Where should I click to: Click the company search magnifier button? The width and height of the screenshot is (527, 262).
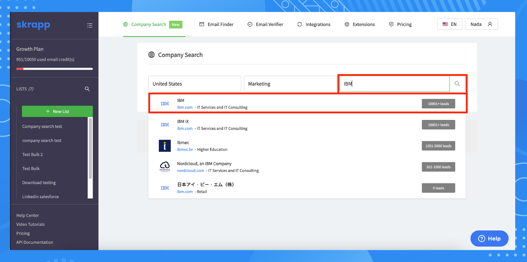[457, 84]
